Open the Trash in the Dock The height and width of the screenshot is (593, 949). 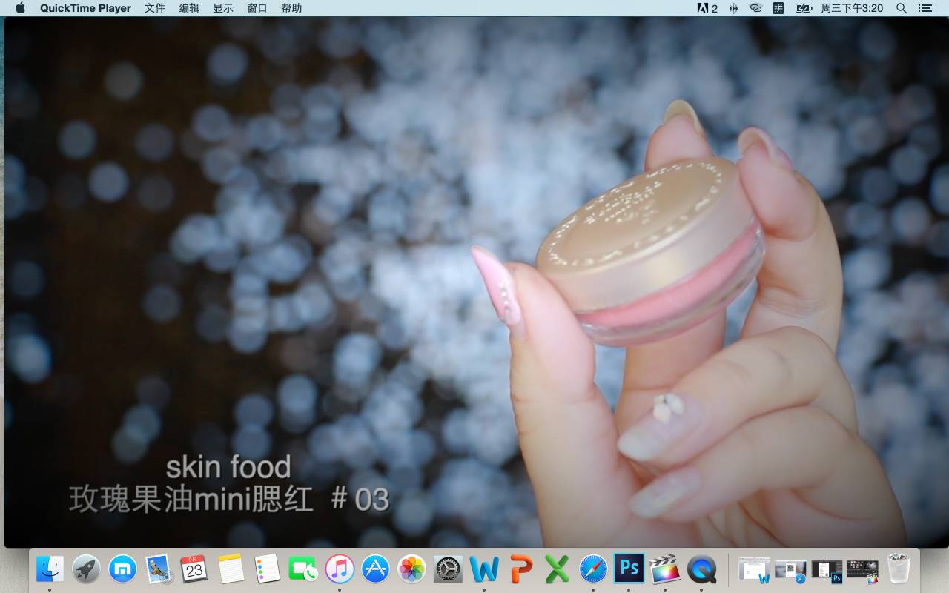tap(899, 569)
